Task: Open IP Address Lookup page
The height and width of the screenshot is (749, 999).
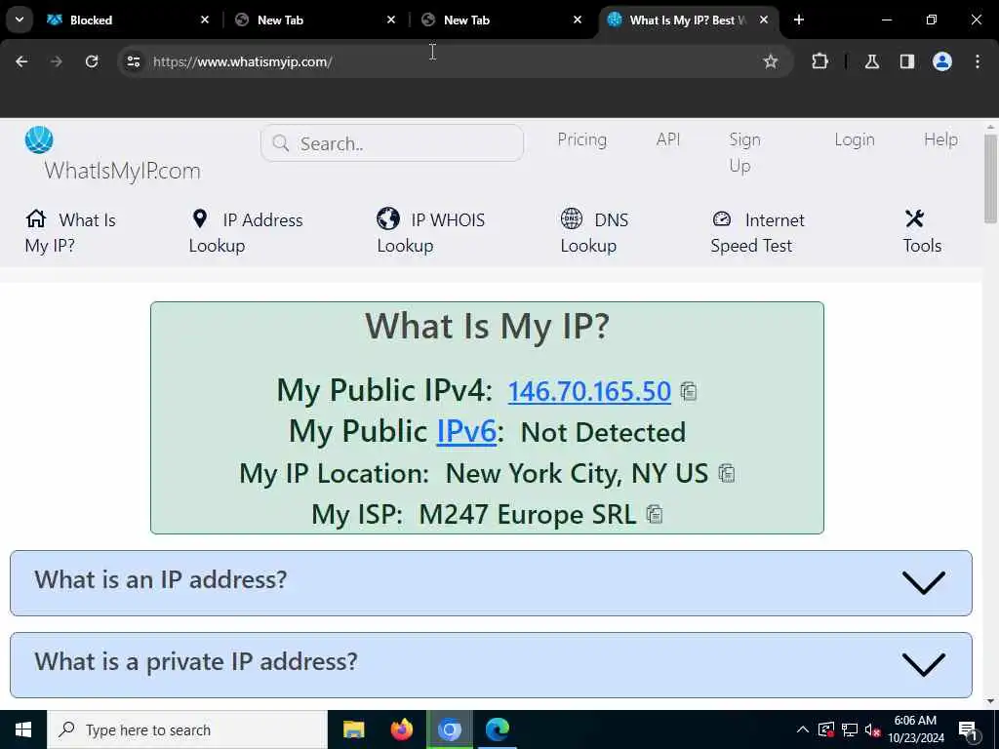Action: [x=246, y=232]
